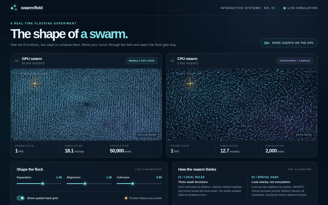
Task: Click the 2,000 boids population value
Action: tap(275, 151)
